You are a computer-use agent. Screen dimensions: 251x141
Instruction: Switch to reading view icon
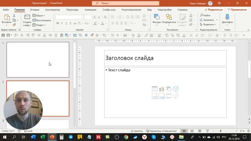tap(200, 131)
